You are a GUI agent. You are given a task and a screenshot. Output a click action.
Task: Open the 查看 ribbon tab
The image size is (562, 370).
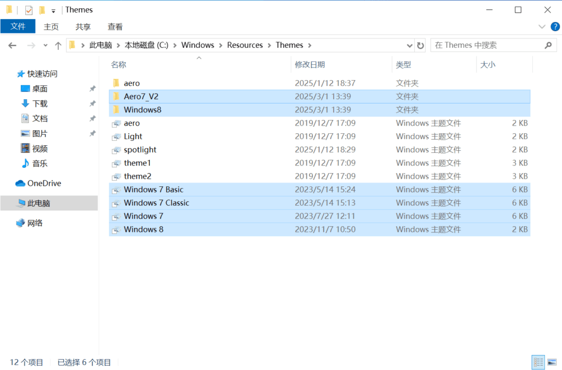(x=115, y=26)
